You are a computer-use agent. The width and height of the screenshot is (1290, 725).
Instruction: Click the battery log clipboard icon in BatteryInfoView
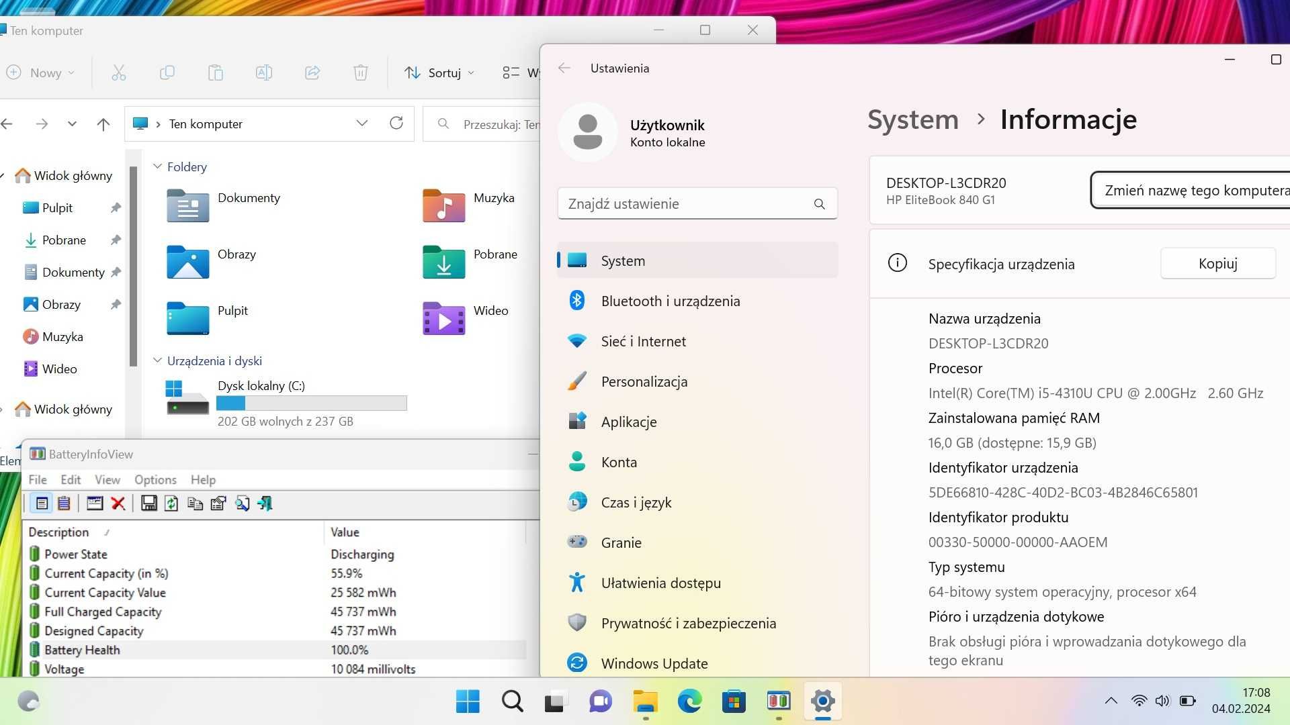coord(64,503)
